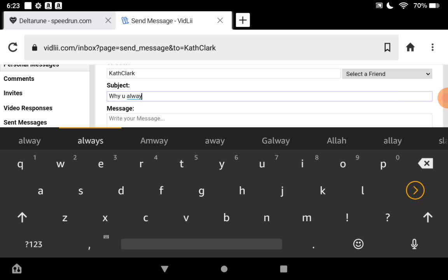The height and width of the screenshot is (280, 448).
Task: Reload the page with the refresh icon
Action: (x=13, y=47)
